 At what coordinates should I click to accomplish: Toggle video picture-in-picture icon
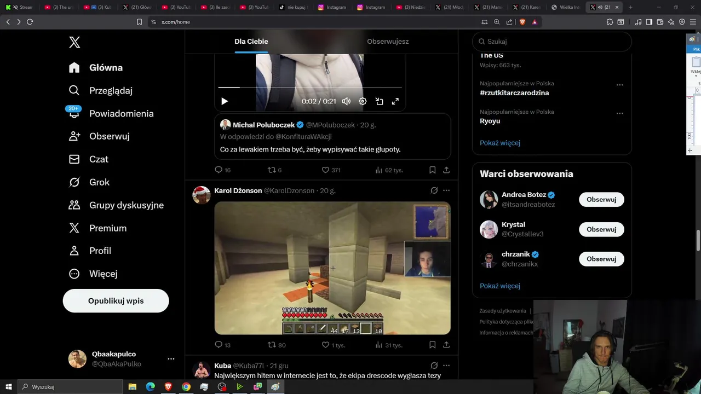pos(379,101)
